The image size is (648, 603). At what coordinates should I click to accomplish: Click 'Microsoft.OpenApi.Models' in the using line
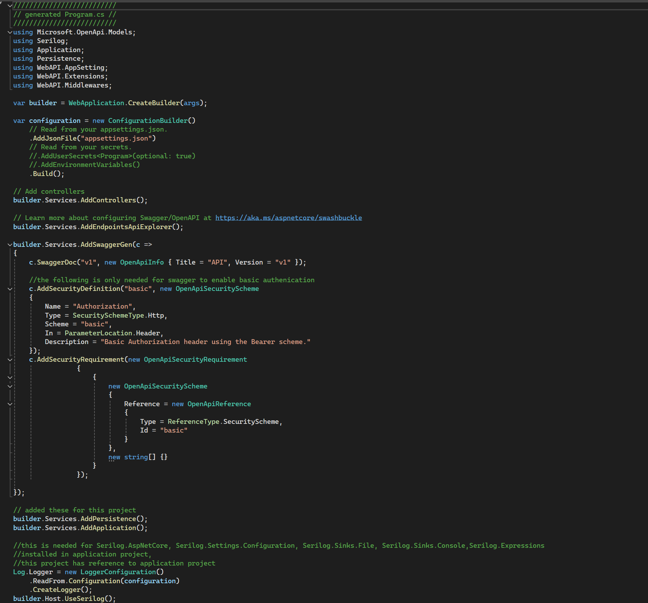[85, 32]
